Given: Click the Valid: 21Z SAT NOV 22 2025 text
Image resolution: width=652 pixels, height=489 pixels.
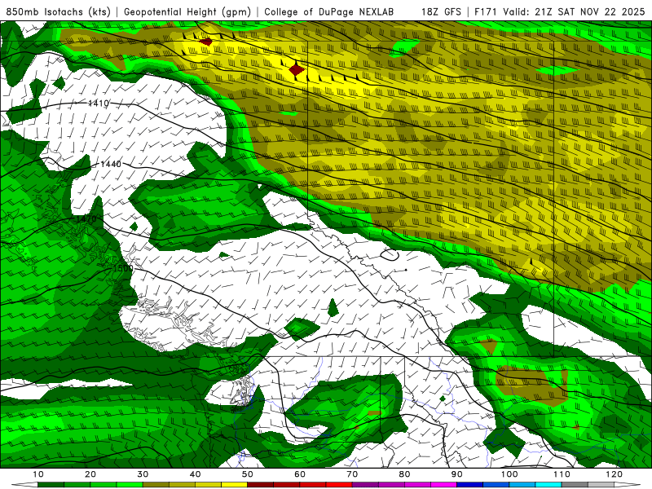Looking at the screenshot, I should point(574,12).
